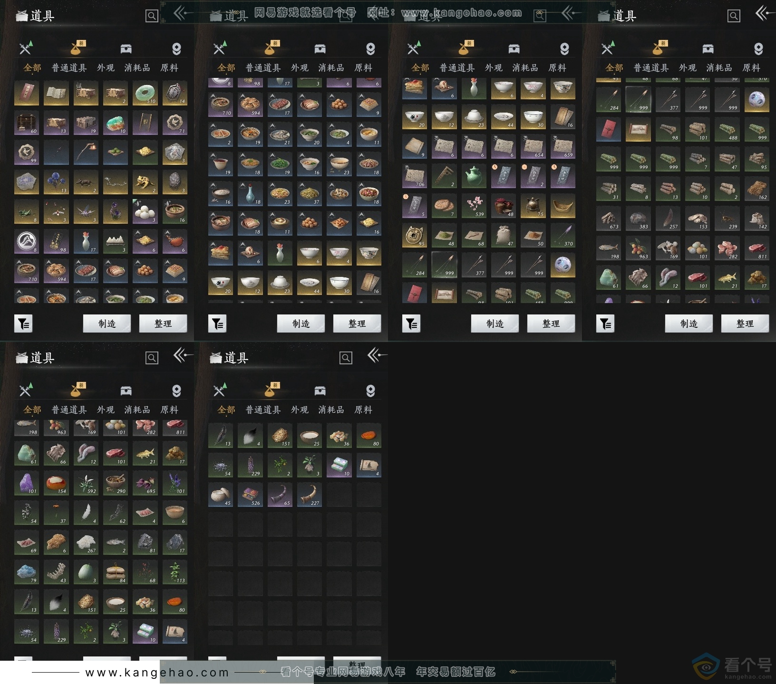
Task: Select crossed-swords equipment icon in top-right panel
Action: pyautogui.click(x=608, y=48)
